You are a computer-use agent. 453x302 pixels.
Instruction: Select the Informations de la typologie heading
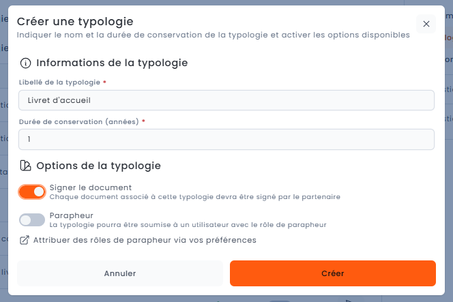click(x=112, y=63)
